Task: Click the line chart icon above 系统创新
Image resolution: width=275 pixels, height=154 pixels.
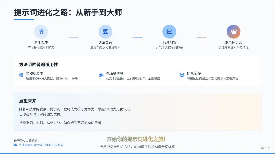Action: [x=169, y=32]
